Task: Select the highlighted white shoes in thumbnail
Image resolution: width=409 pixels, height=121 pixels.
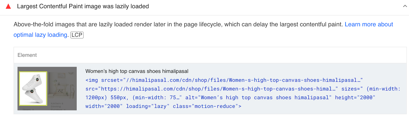Action: pos(33,88)
